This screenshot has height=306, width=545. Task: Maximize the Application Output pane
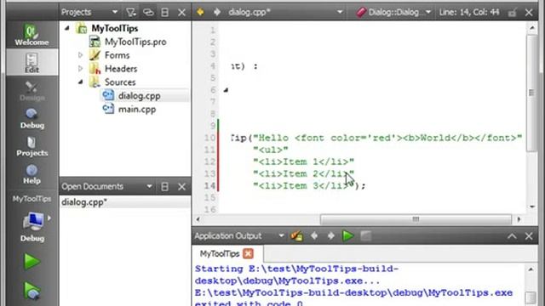click(x=512, y=236)
